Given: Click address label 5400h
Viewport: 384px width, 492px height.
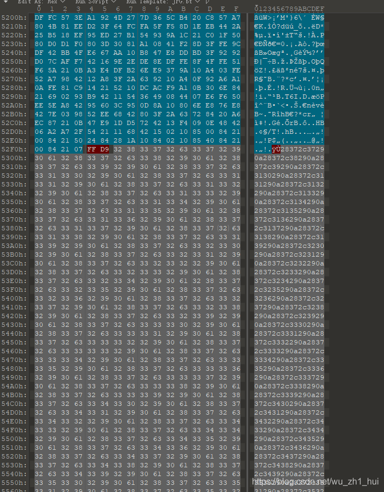Looking at the screenshot, I should (14, 299).
